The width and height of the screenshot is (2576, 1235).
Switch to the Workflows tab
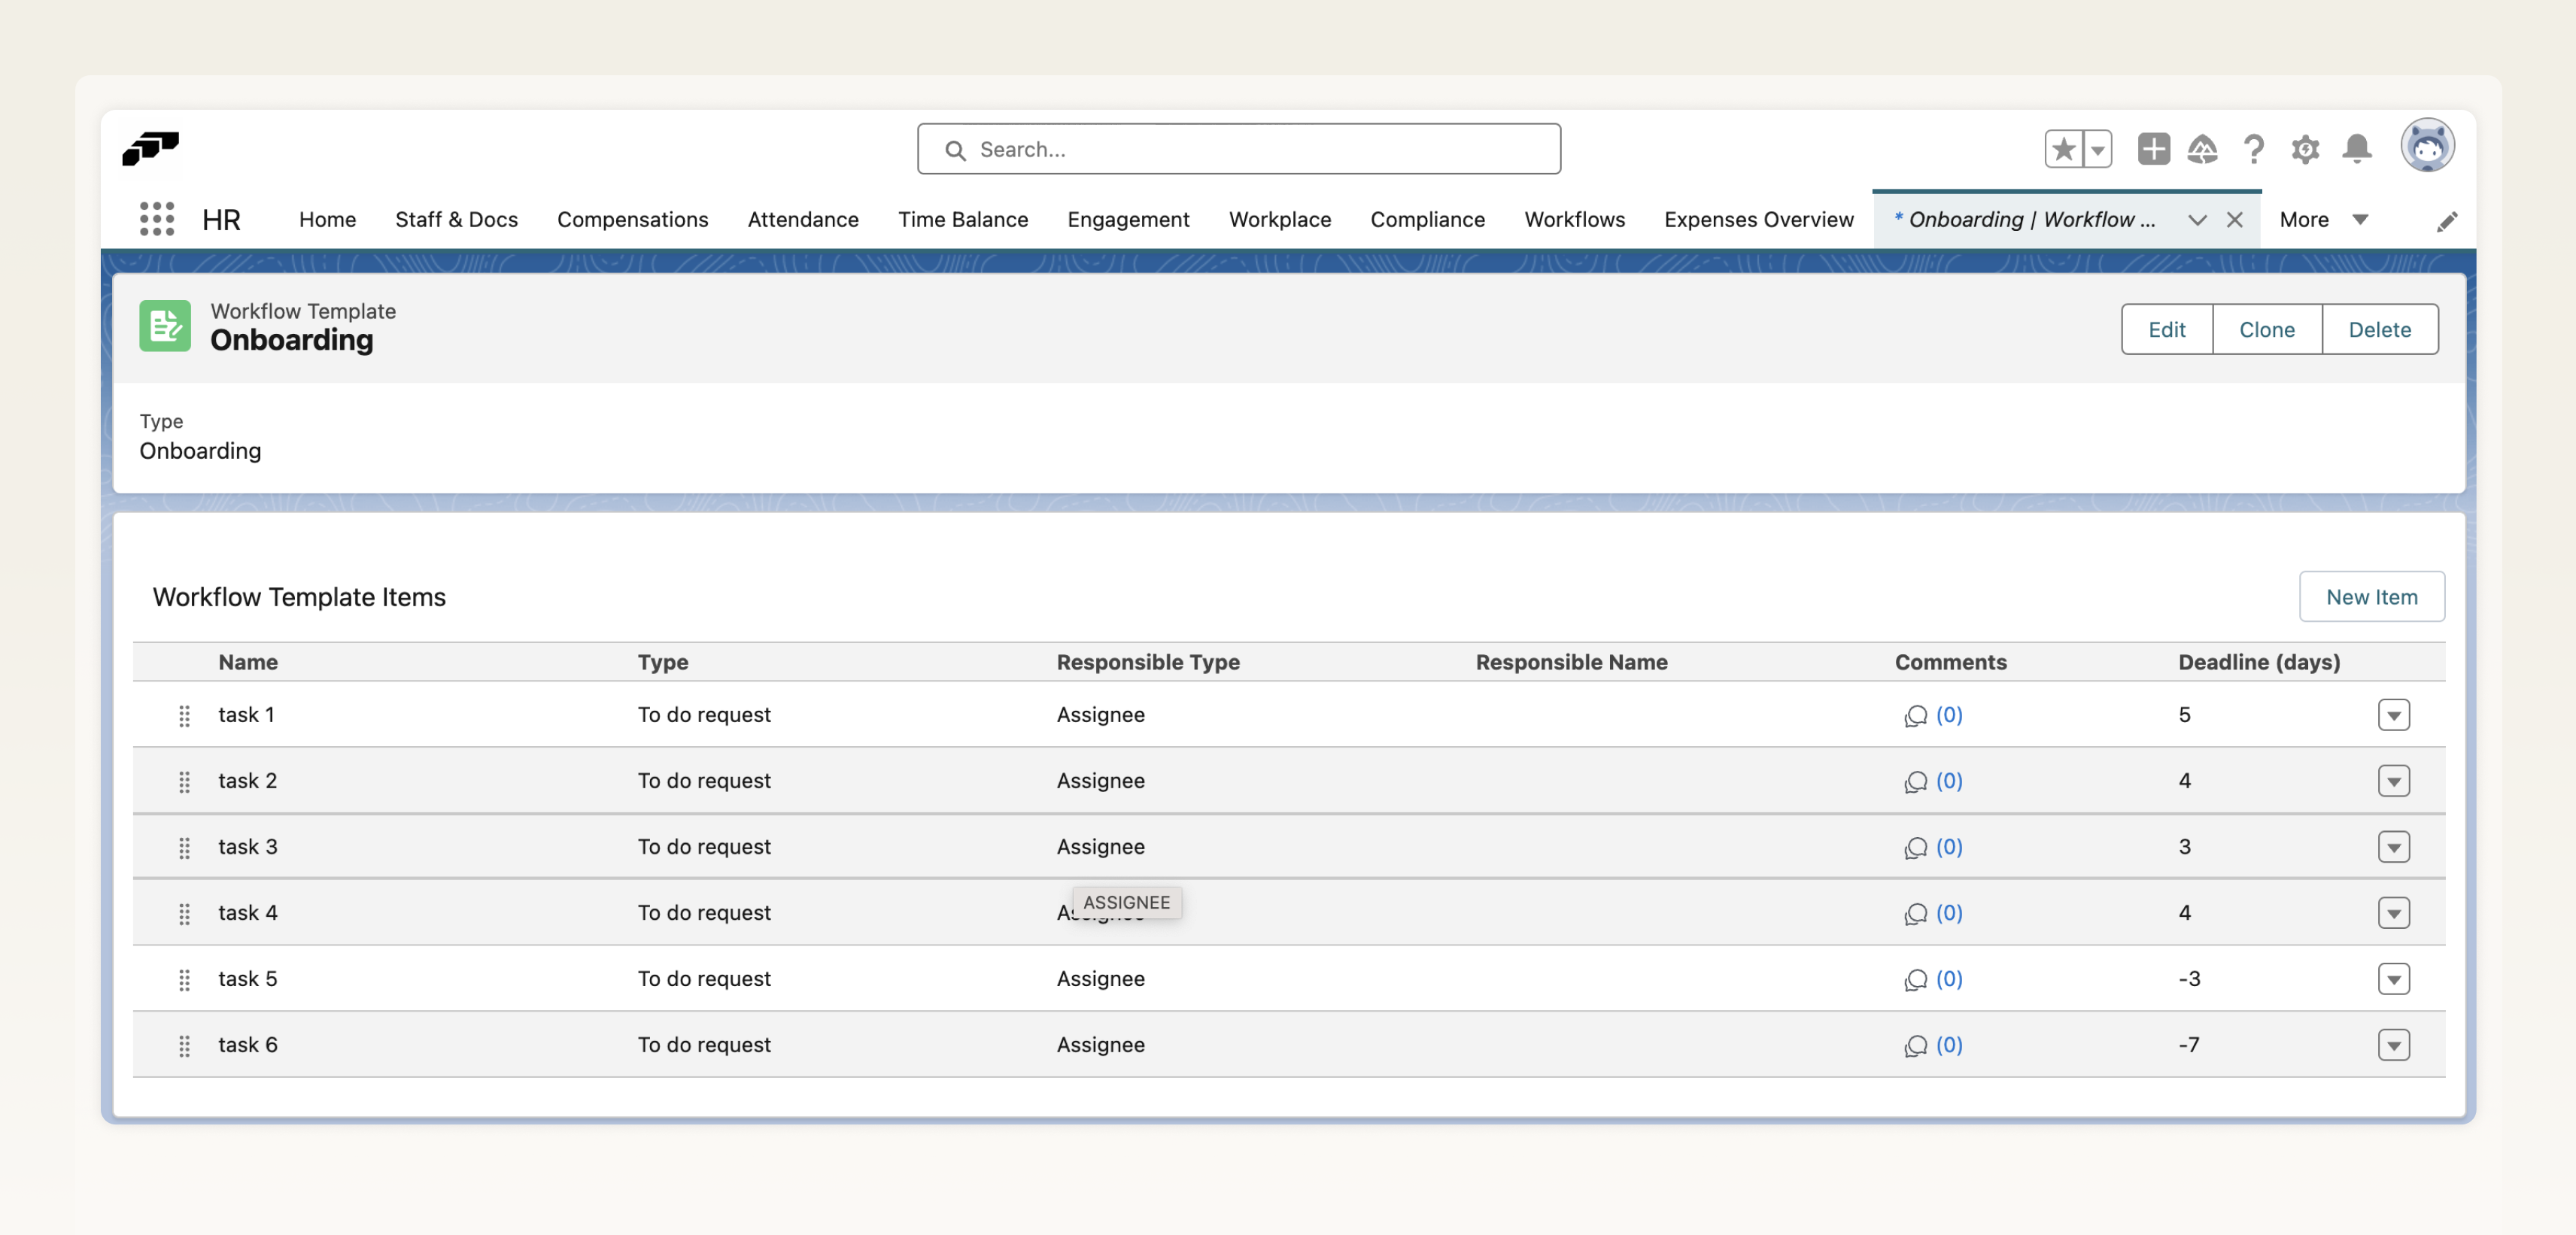(x=1574, y=219)
